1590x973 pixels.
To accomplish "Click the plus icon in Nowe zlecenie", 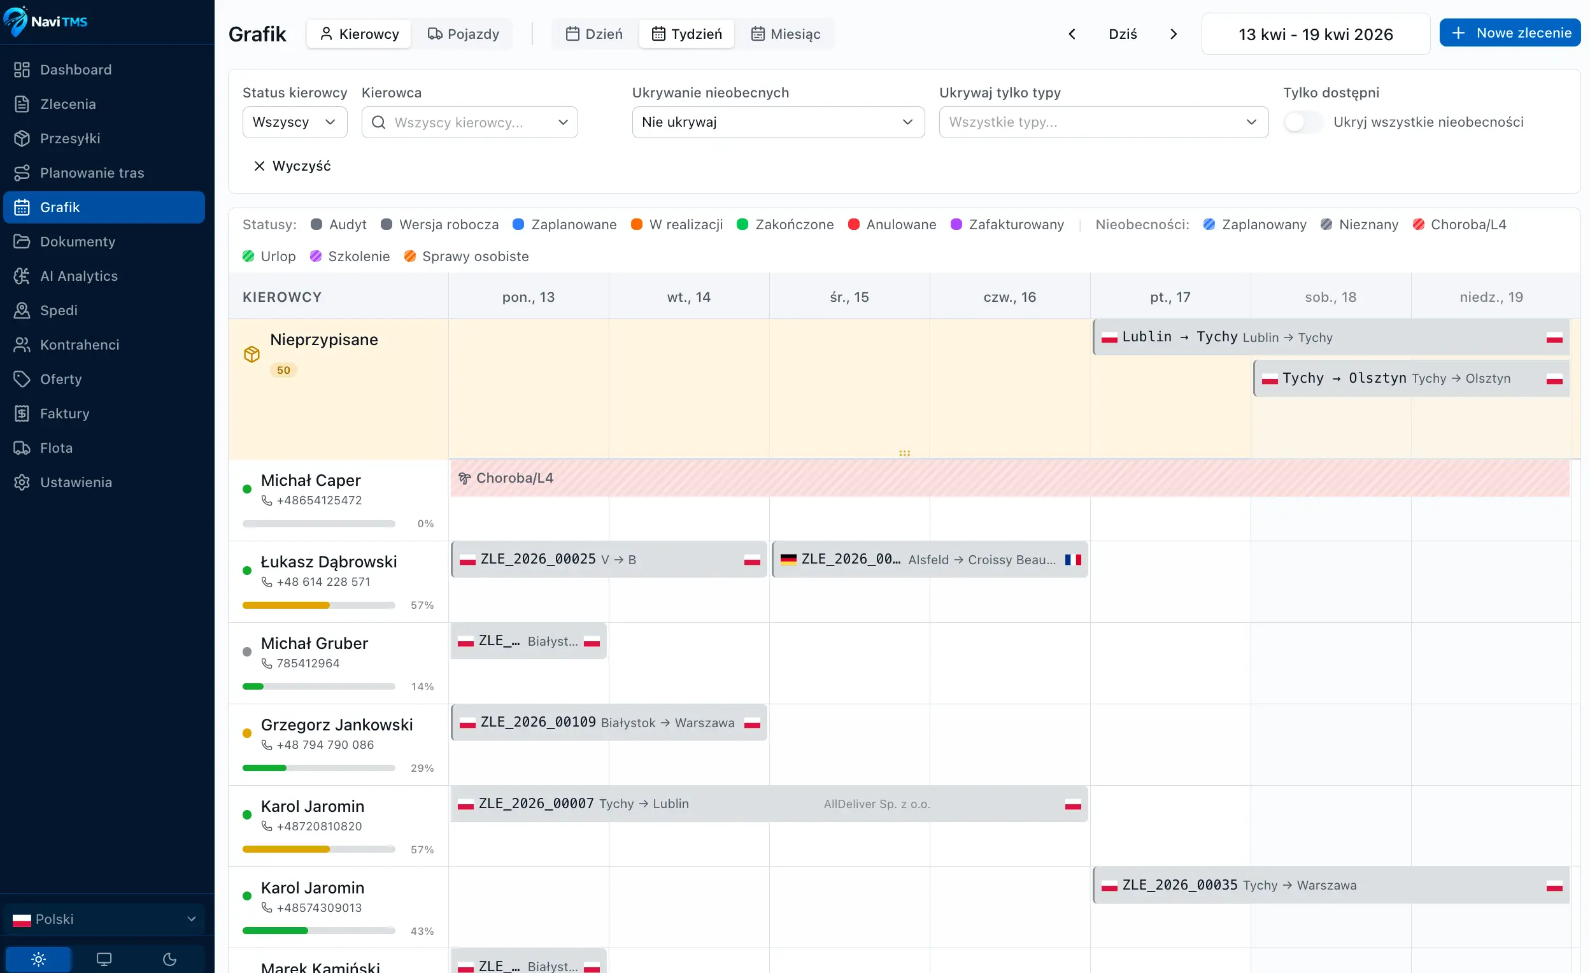I will click(x=1458, y=33).
